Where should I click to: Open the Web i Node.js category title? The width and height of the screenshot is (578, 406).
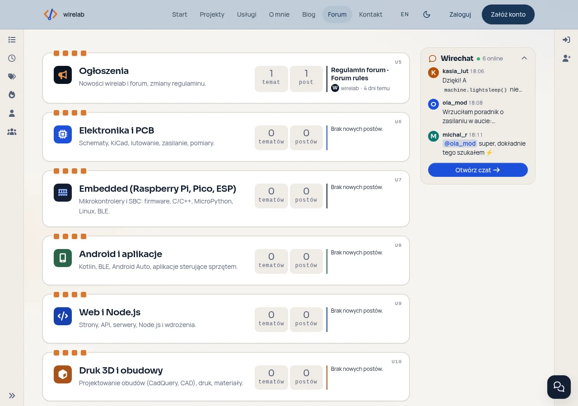click(110, 312)
